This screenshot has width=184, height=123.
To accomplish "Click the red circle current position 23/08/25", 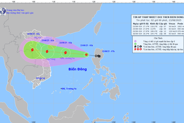I will tap(86, 55).
